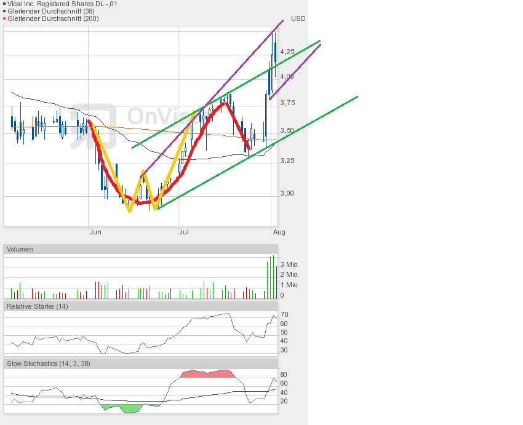
Task: Click the 3,50 price axis label
Action: coord(287,130)
